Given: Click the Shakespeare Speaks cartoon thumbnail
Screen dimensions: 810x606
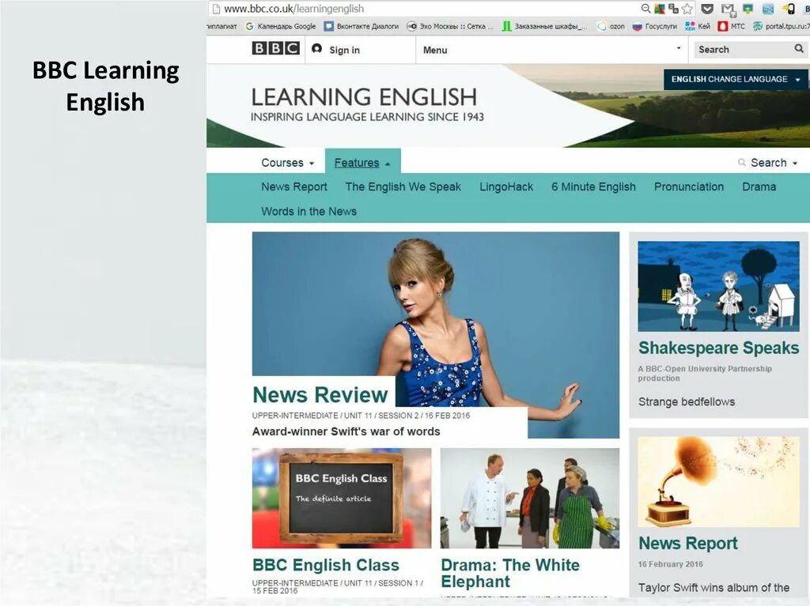Looking at the screenshot, I should [x=718, y=287].
